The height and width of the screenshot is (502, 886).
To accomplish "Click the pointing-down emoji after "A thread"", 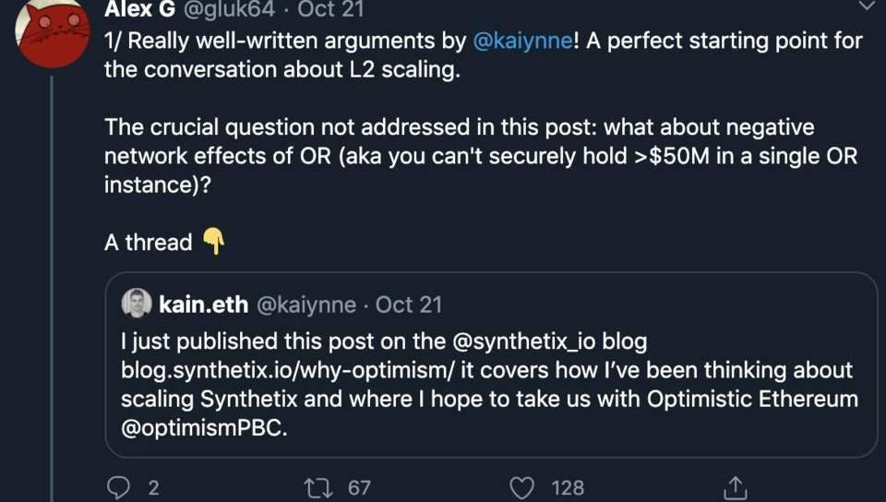I will [x=213, y=242].
